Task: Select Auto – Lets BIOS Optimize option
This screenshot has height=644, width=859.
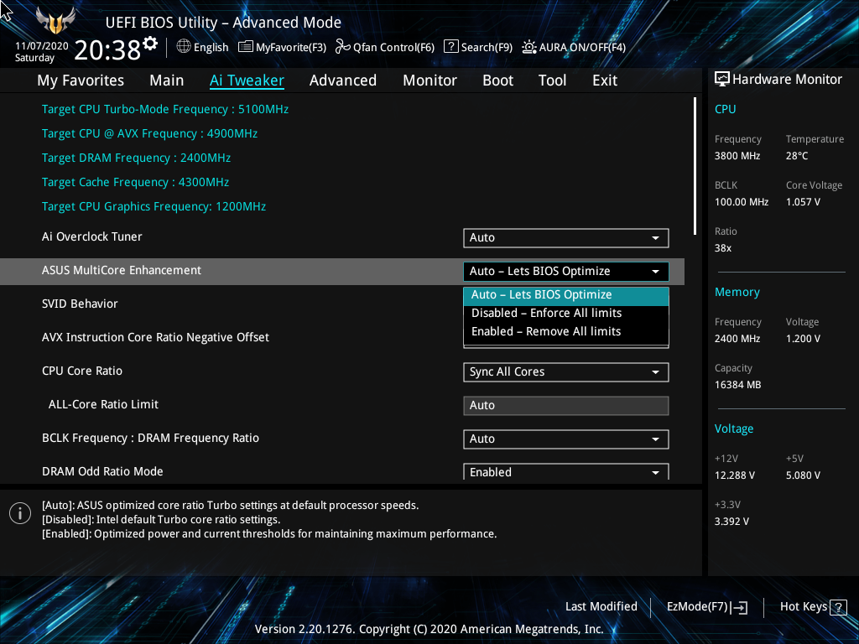Action: click(566, 294)
